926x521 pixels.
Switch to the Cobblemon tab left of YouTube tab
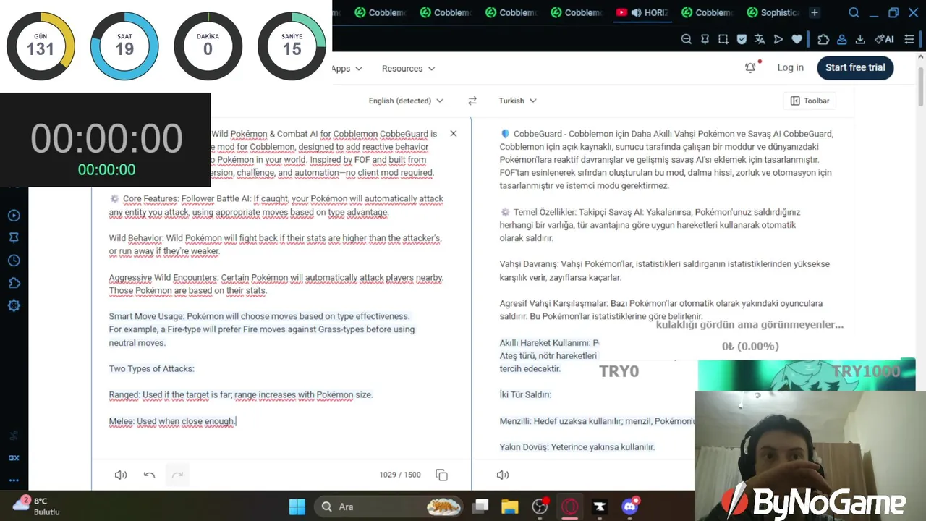coord(576,12)
